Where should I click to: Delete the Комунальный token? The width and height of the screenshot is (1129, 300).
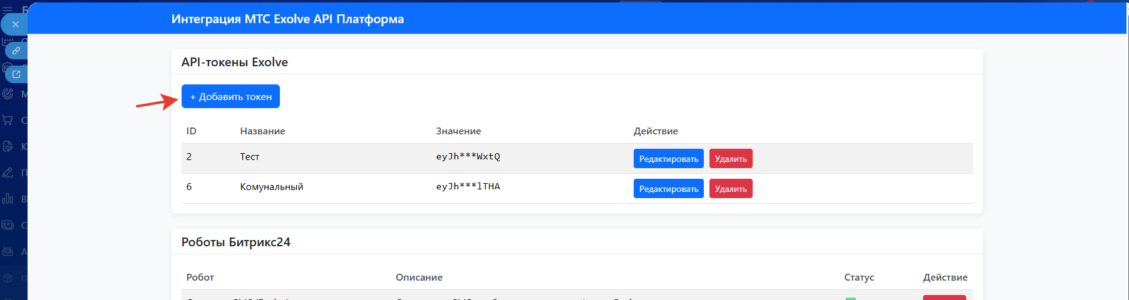731,189
